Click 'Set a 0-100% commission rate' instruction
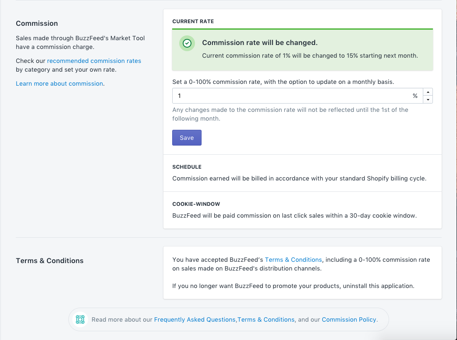457x340 pixels. tap(283, 82)
